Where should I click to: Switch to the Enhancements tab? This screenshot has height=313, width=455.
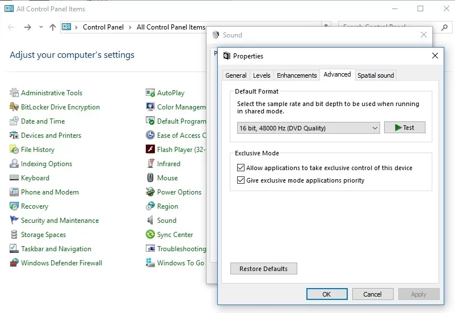tap(297, 75)
